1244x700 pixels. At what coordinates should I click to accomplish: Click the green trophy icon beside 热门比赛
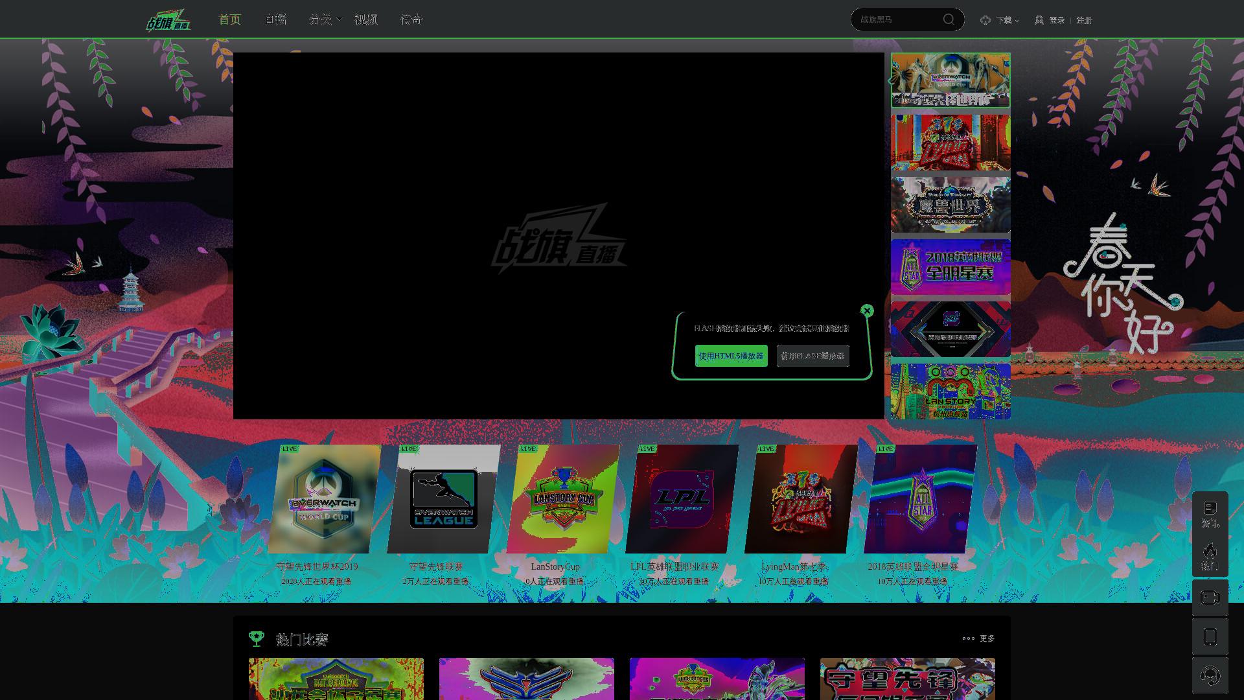coord(257,639)
